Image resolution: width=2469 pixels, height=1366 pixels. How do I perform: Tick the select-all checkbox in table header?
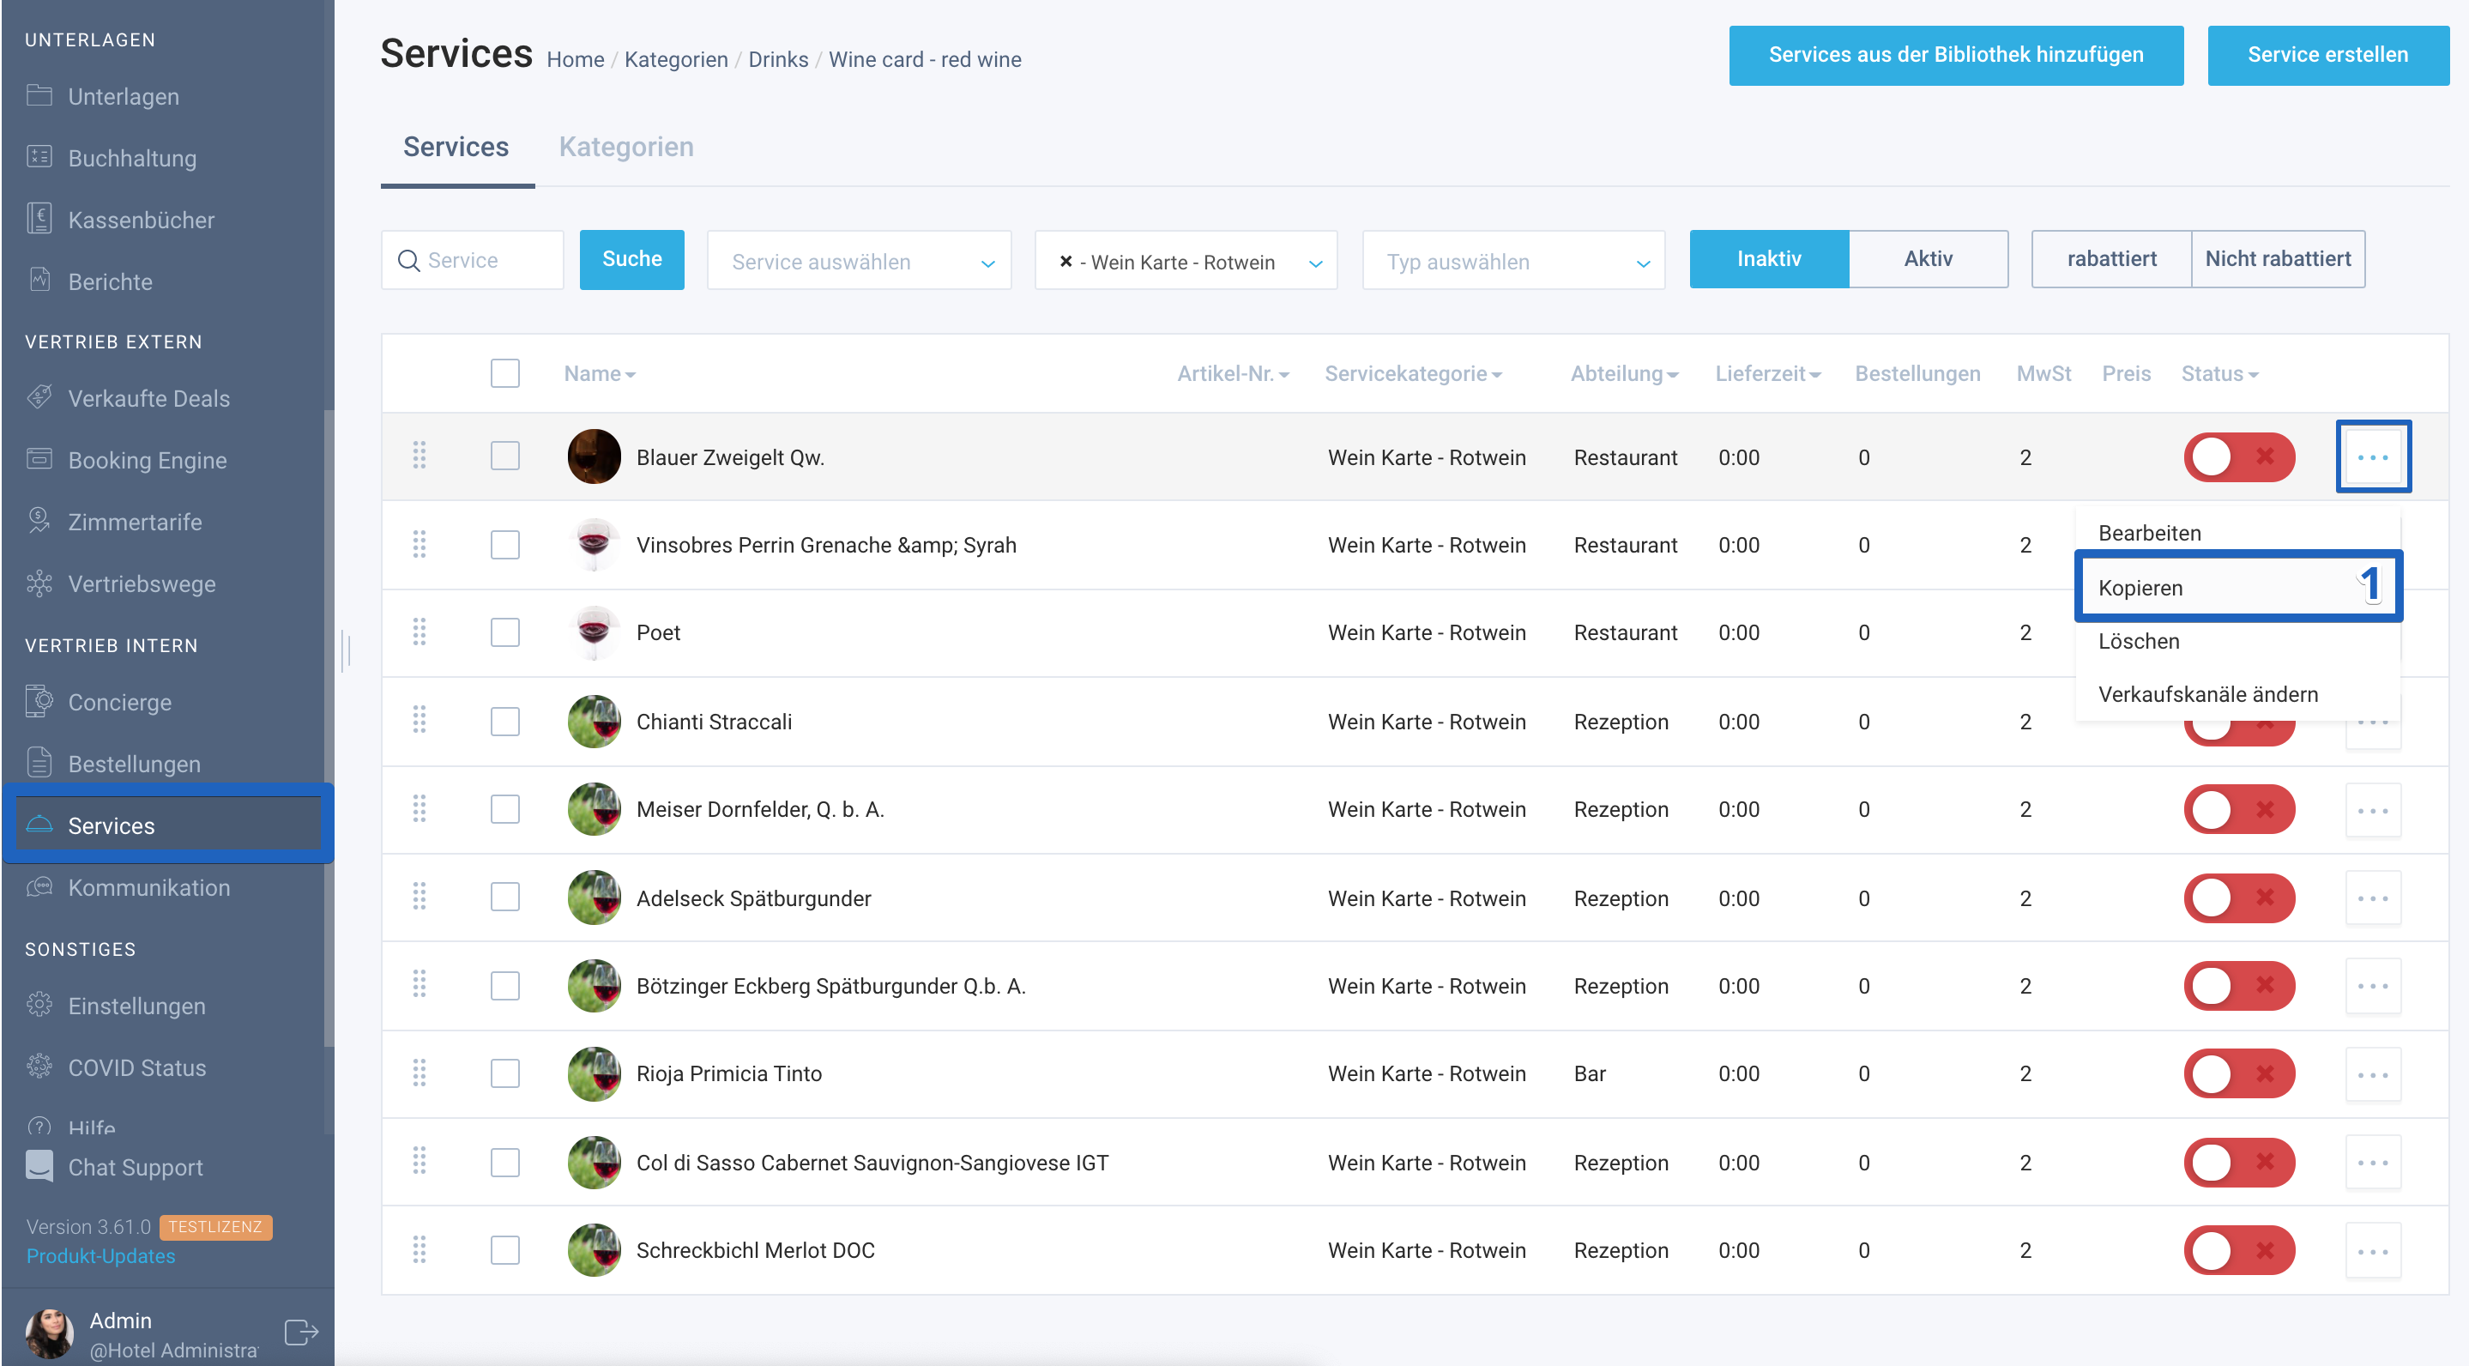point(505,373)
